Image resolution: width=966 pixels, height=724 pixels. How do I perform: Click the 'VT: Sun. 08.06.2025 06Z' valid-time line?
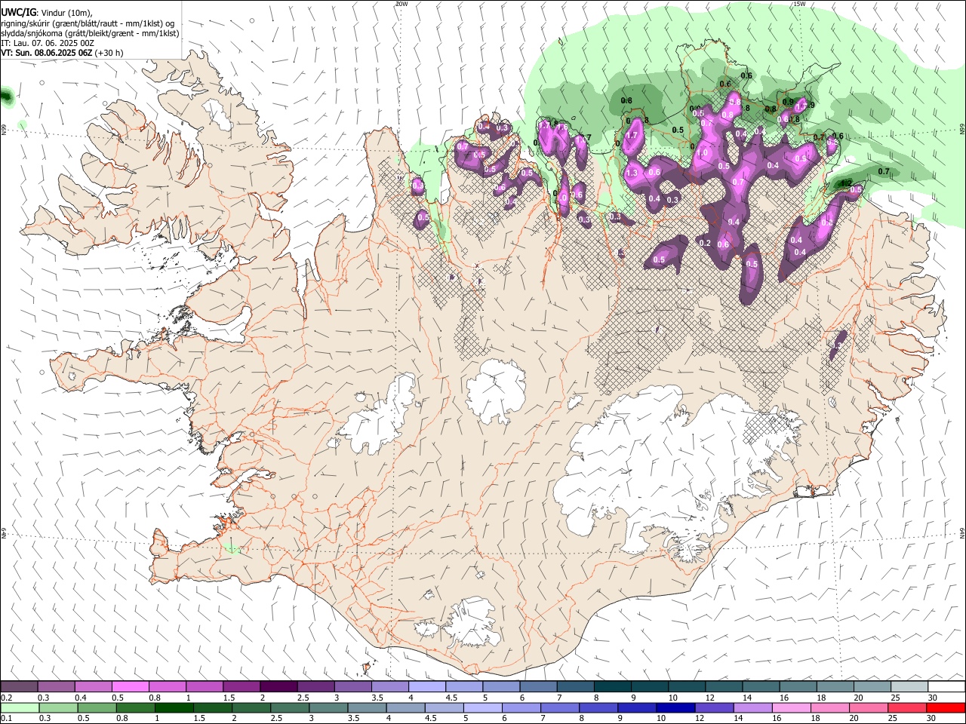pos(47,54)
